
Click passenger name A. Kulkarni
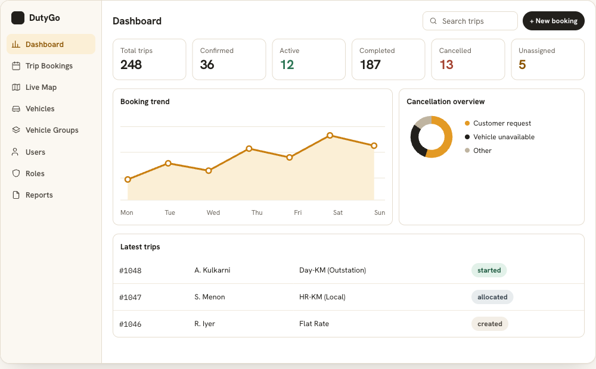coord(213,270)
